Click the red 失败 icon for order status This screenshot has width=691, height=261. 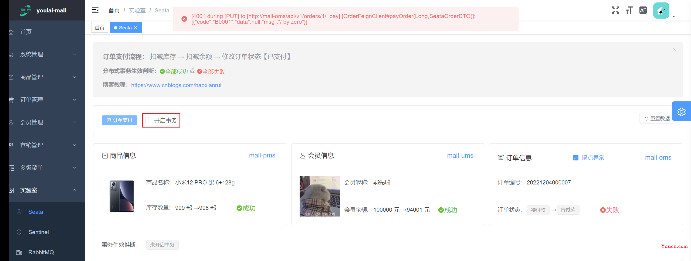tap(603, 210)
